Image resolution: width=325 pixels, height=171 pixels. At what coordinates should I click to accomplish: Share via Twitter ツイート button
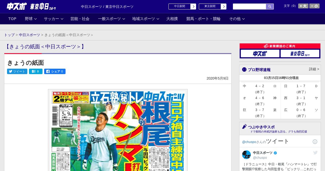17,71
